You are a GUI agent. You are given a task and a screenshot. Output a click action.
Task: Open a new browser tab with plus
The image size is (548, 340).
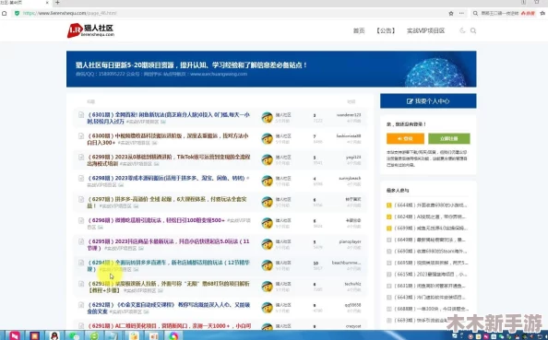point(57,3)
